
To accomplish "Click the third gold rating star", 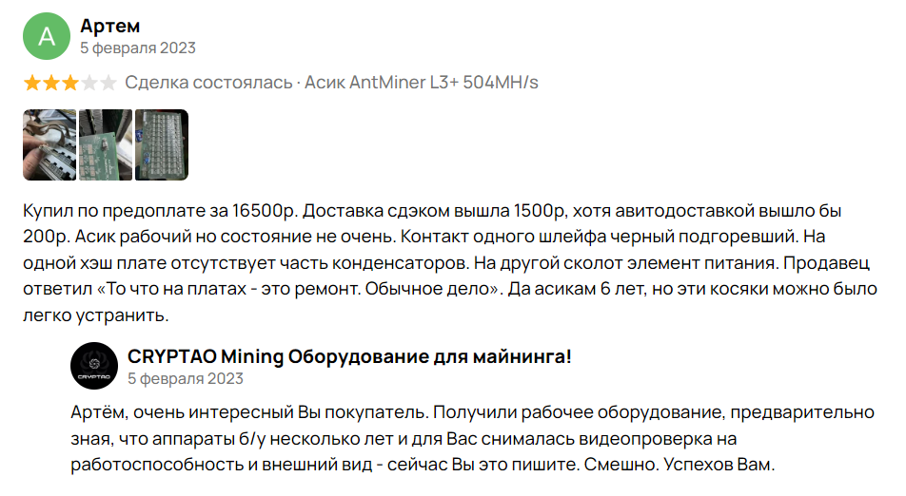I will 70,83.
